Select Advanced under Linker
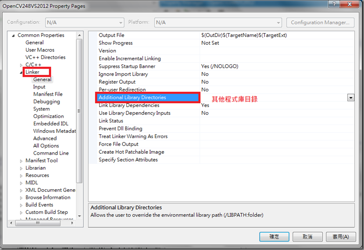This screenshot has height=250, width=364. [45, 139]
